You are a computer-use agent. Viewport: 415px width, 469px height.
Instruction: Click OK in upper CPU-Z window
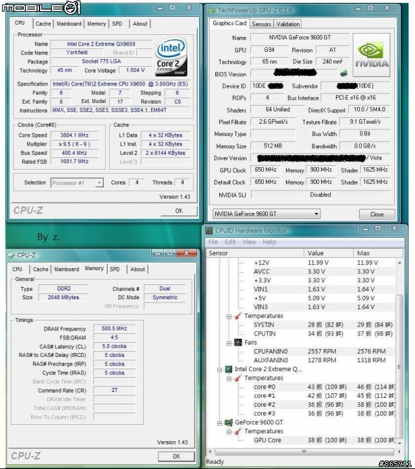(179, 211)
